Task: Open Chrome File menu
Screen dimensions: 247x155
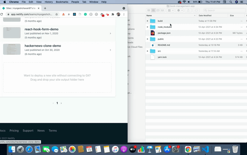Action: tap(24, 2)
